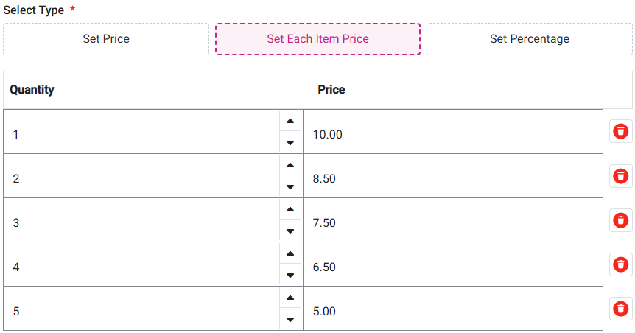
Task: Edit the price field showing 8.50
Action: (x=452, y=178)
